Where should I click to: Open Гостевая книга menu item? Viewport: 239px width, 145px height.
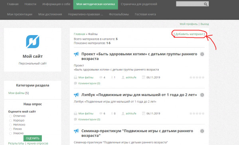coord(145,14)
